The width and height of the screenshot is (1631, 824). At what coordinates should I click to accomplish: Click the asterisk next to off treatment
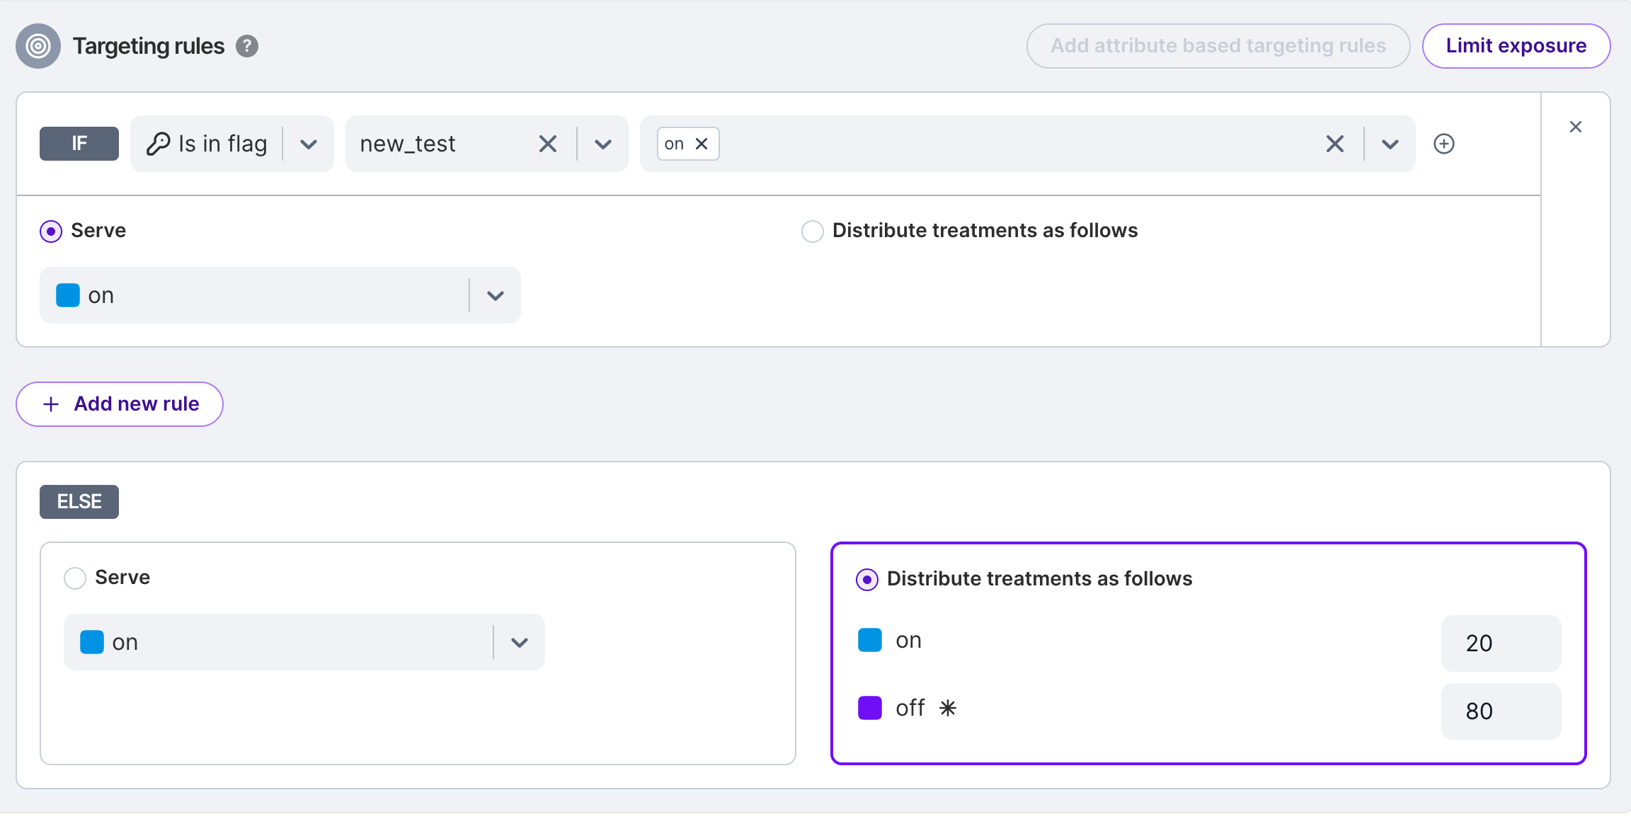coord(948,708)
